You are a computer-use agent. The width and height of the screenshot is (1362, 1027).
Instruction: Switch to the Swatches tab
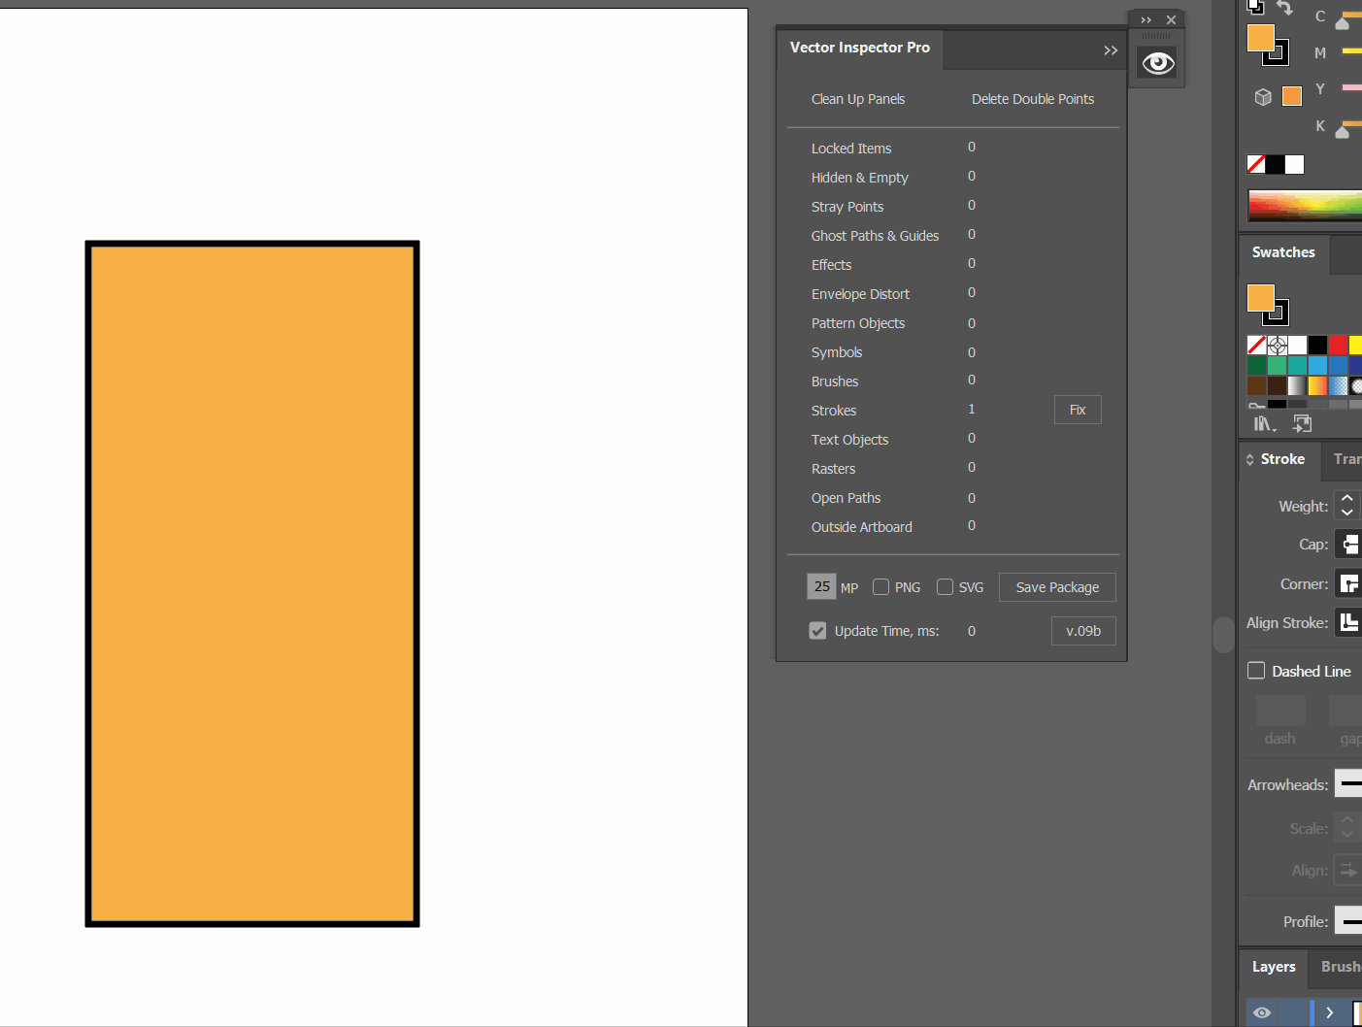[1283, 252]
